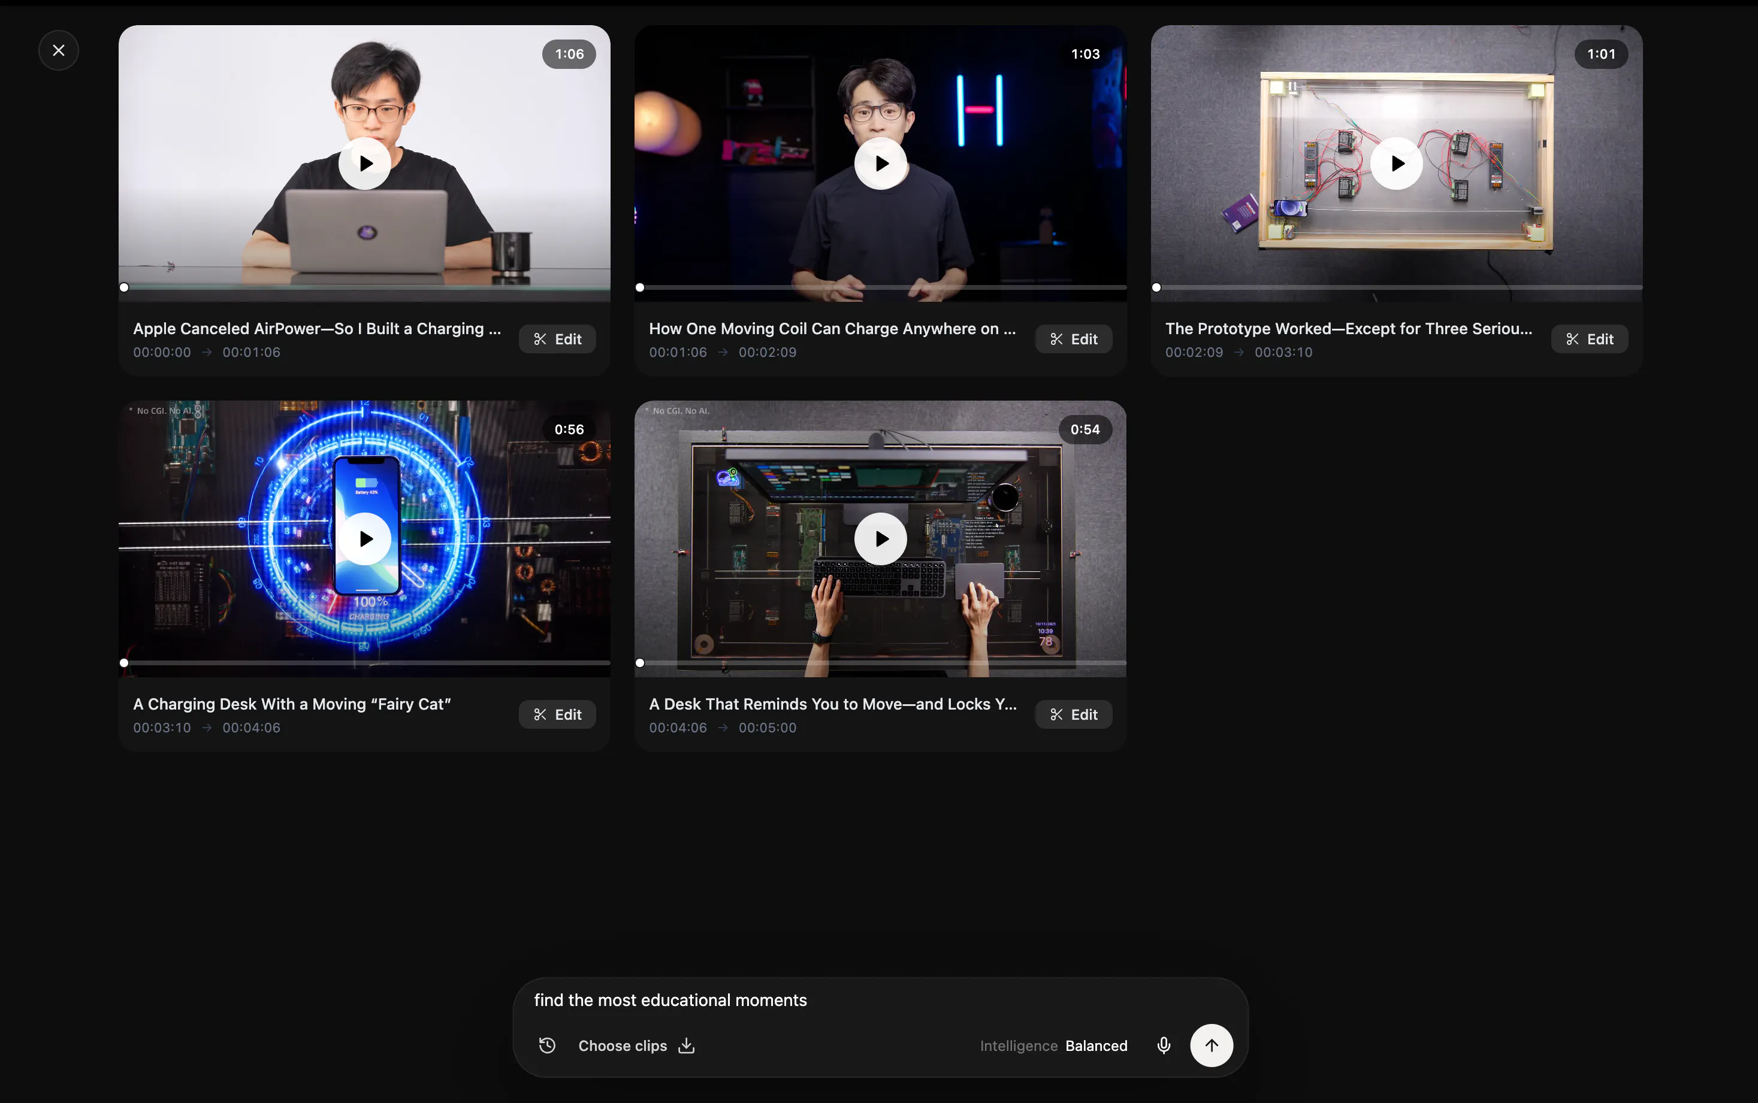Image resolution: width=1758 pixels, height=1103 pixels.
Task: Edit the Charging Desk Fairy Cat clip
Action: click(558, 715)
